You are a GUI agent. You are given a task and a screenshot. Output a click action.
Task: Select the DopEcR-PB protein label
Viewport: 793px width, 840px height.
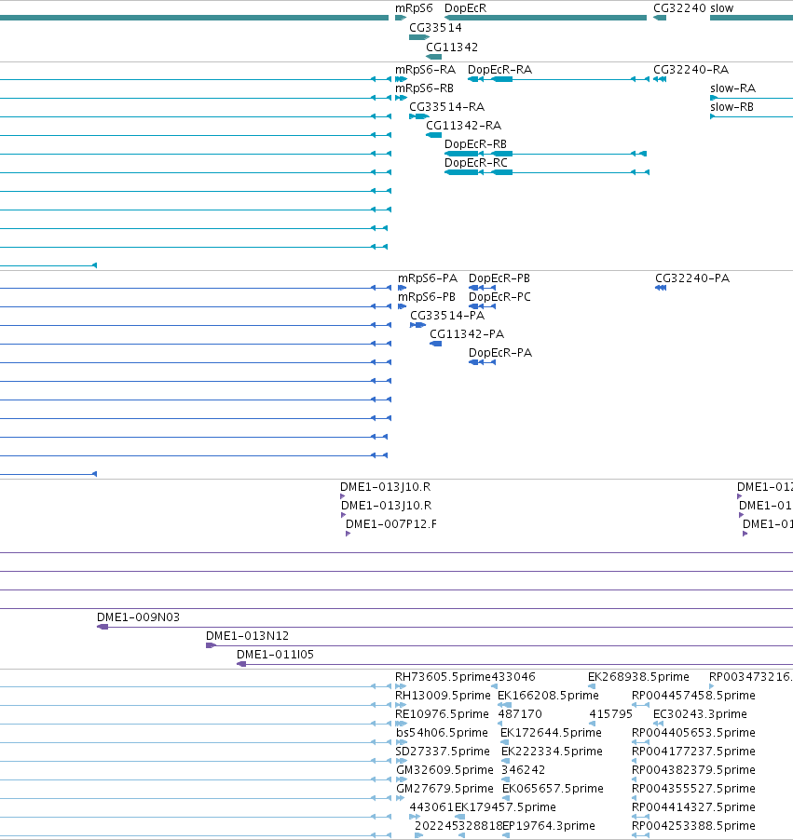pos(499,278)
